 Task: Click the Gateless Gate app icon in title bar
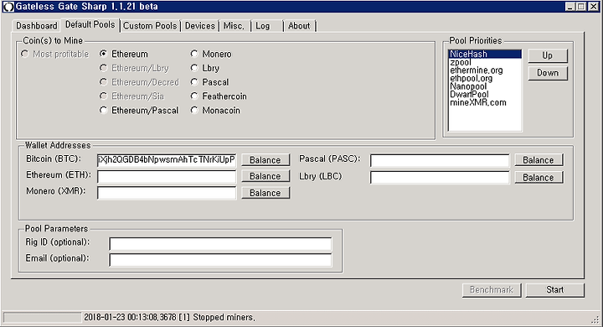point(8,7)
